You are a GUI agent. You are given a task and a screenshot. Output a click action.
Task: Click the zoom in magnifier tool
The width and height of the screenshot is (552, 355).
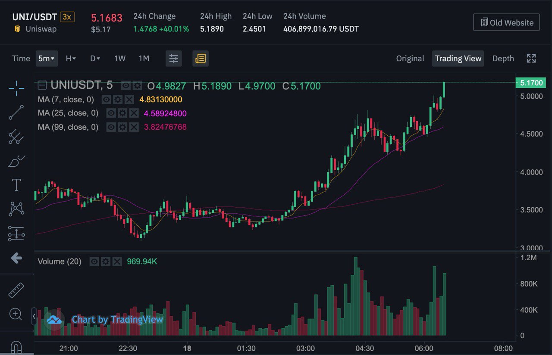(x=16, y=314)
